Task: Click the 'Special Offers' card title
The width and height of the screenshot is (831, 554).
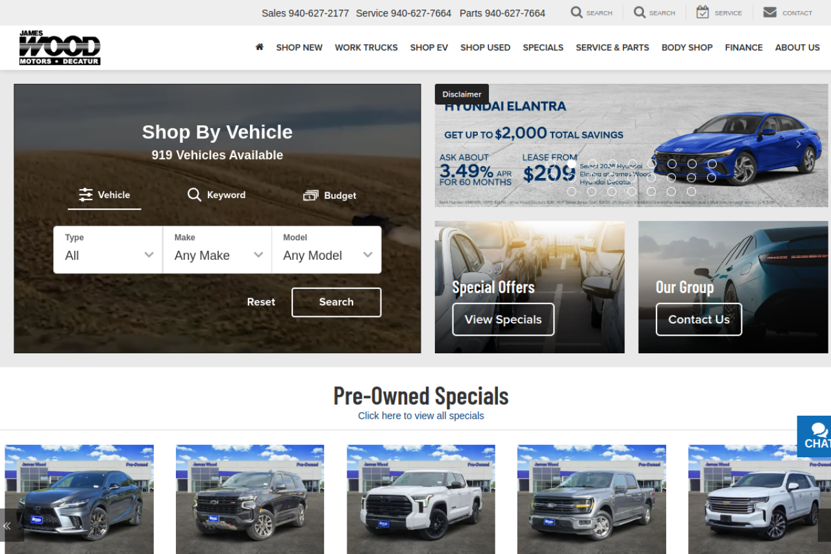Action: tap(493, 287)
